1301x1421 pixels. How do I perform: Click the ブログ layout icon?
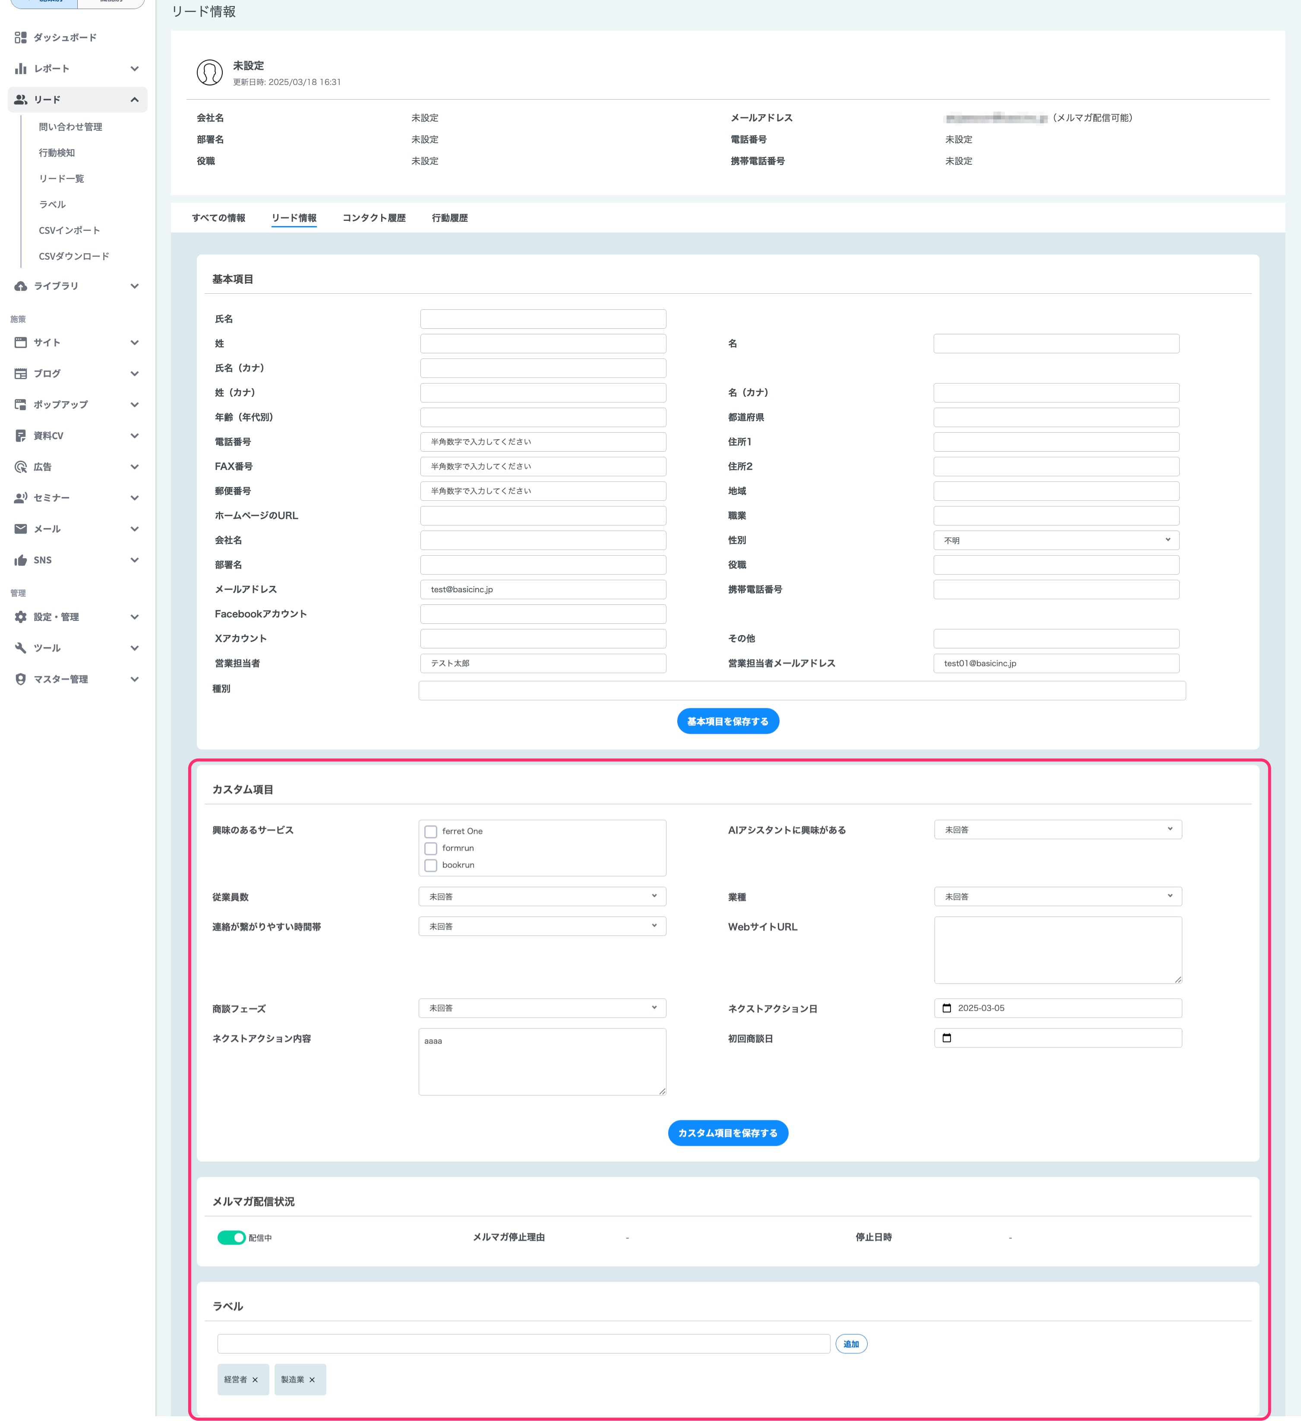tap(20, 374)
